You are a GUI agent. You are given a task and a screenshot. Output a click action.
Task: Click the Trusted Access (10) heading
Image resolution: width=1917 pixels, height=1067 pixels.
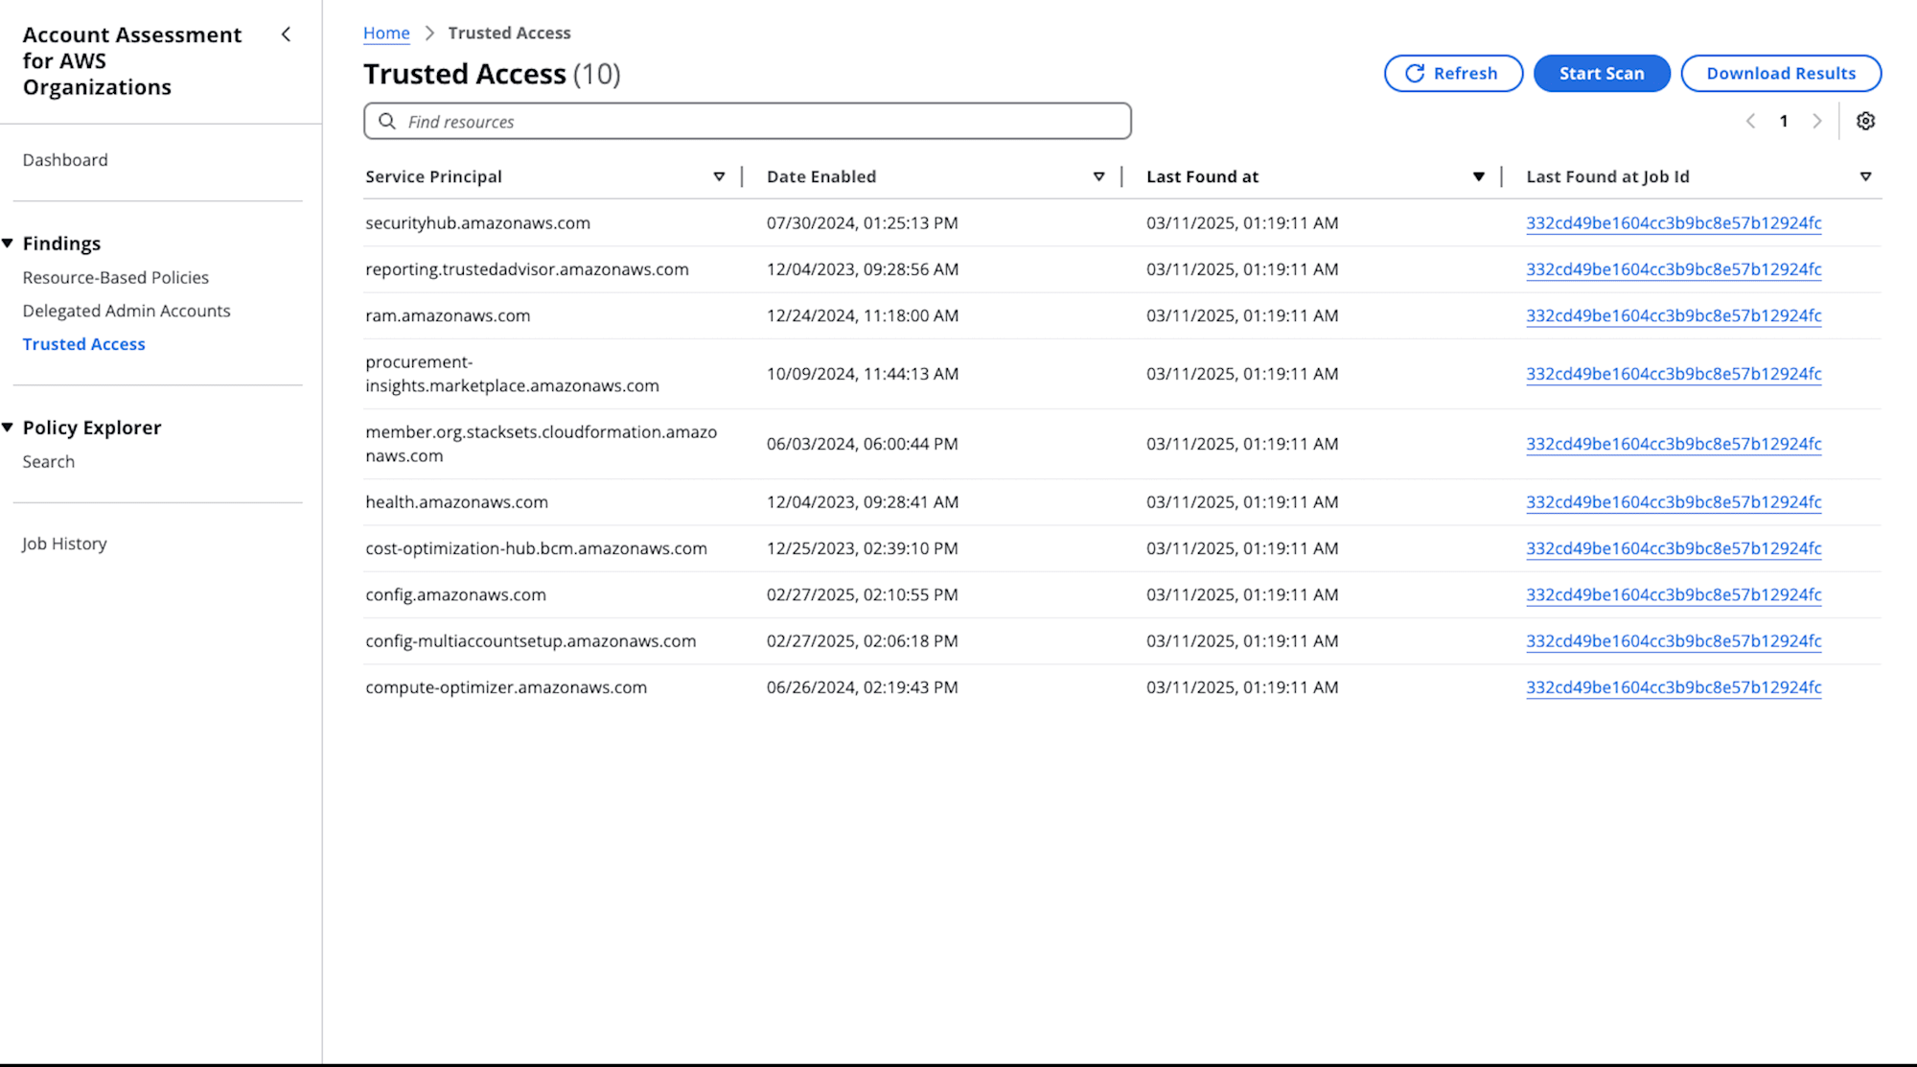pyautogui.click(x=492, y=74)
